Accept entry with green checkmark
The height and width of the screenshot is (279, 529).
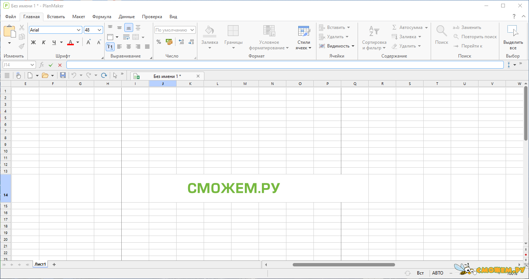pos(51,65)
